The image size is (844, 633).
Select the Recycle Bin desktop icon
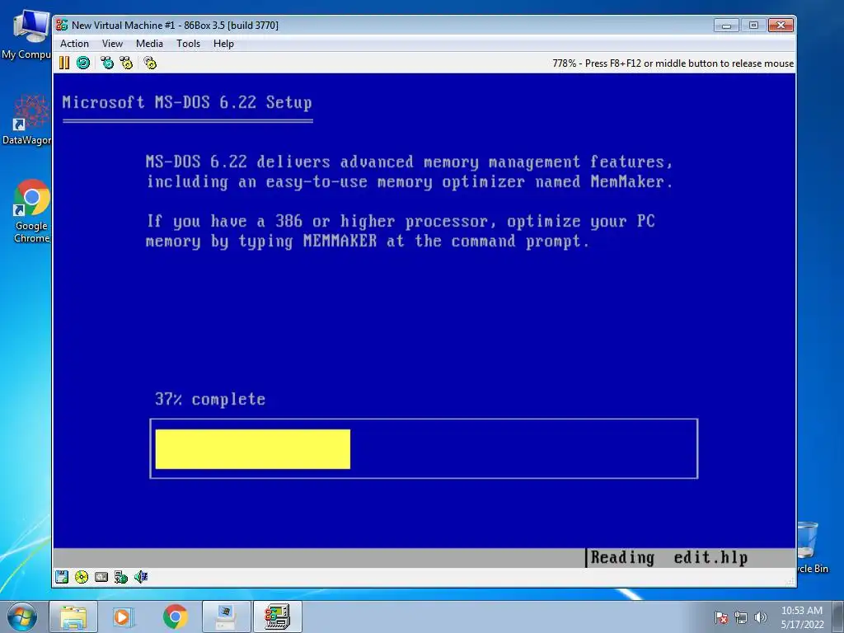(811, 547)
